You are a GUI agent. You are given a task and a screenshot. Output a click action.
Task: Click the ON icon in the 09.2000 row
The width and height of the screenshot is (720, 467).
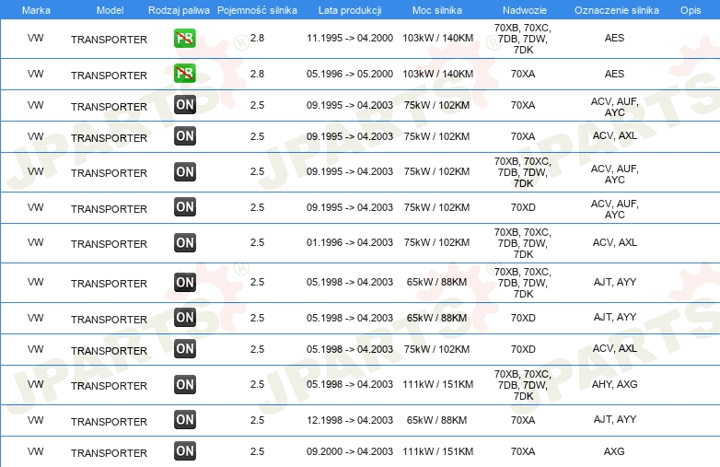point(185,451)
